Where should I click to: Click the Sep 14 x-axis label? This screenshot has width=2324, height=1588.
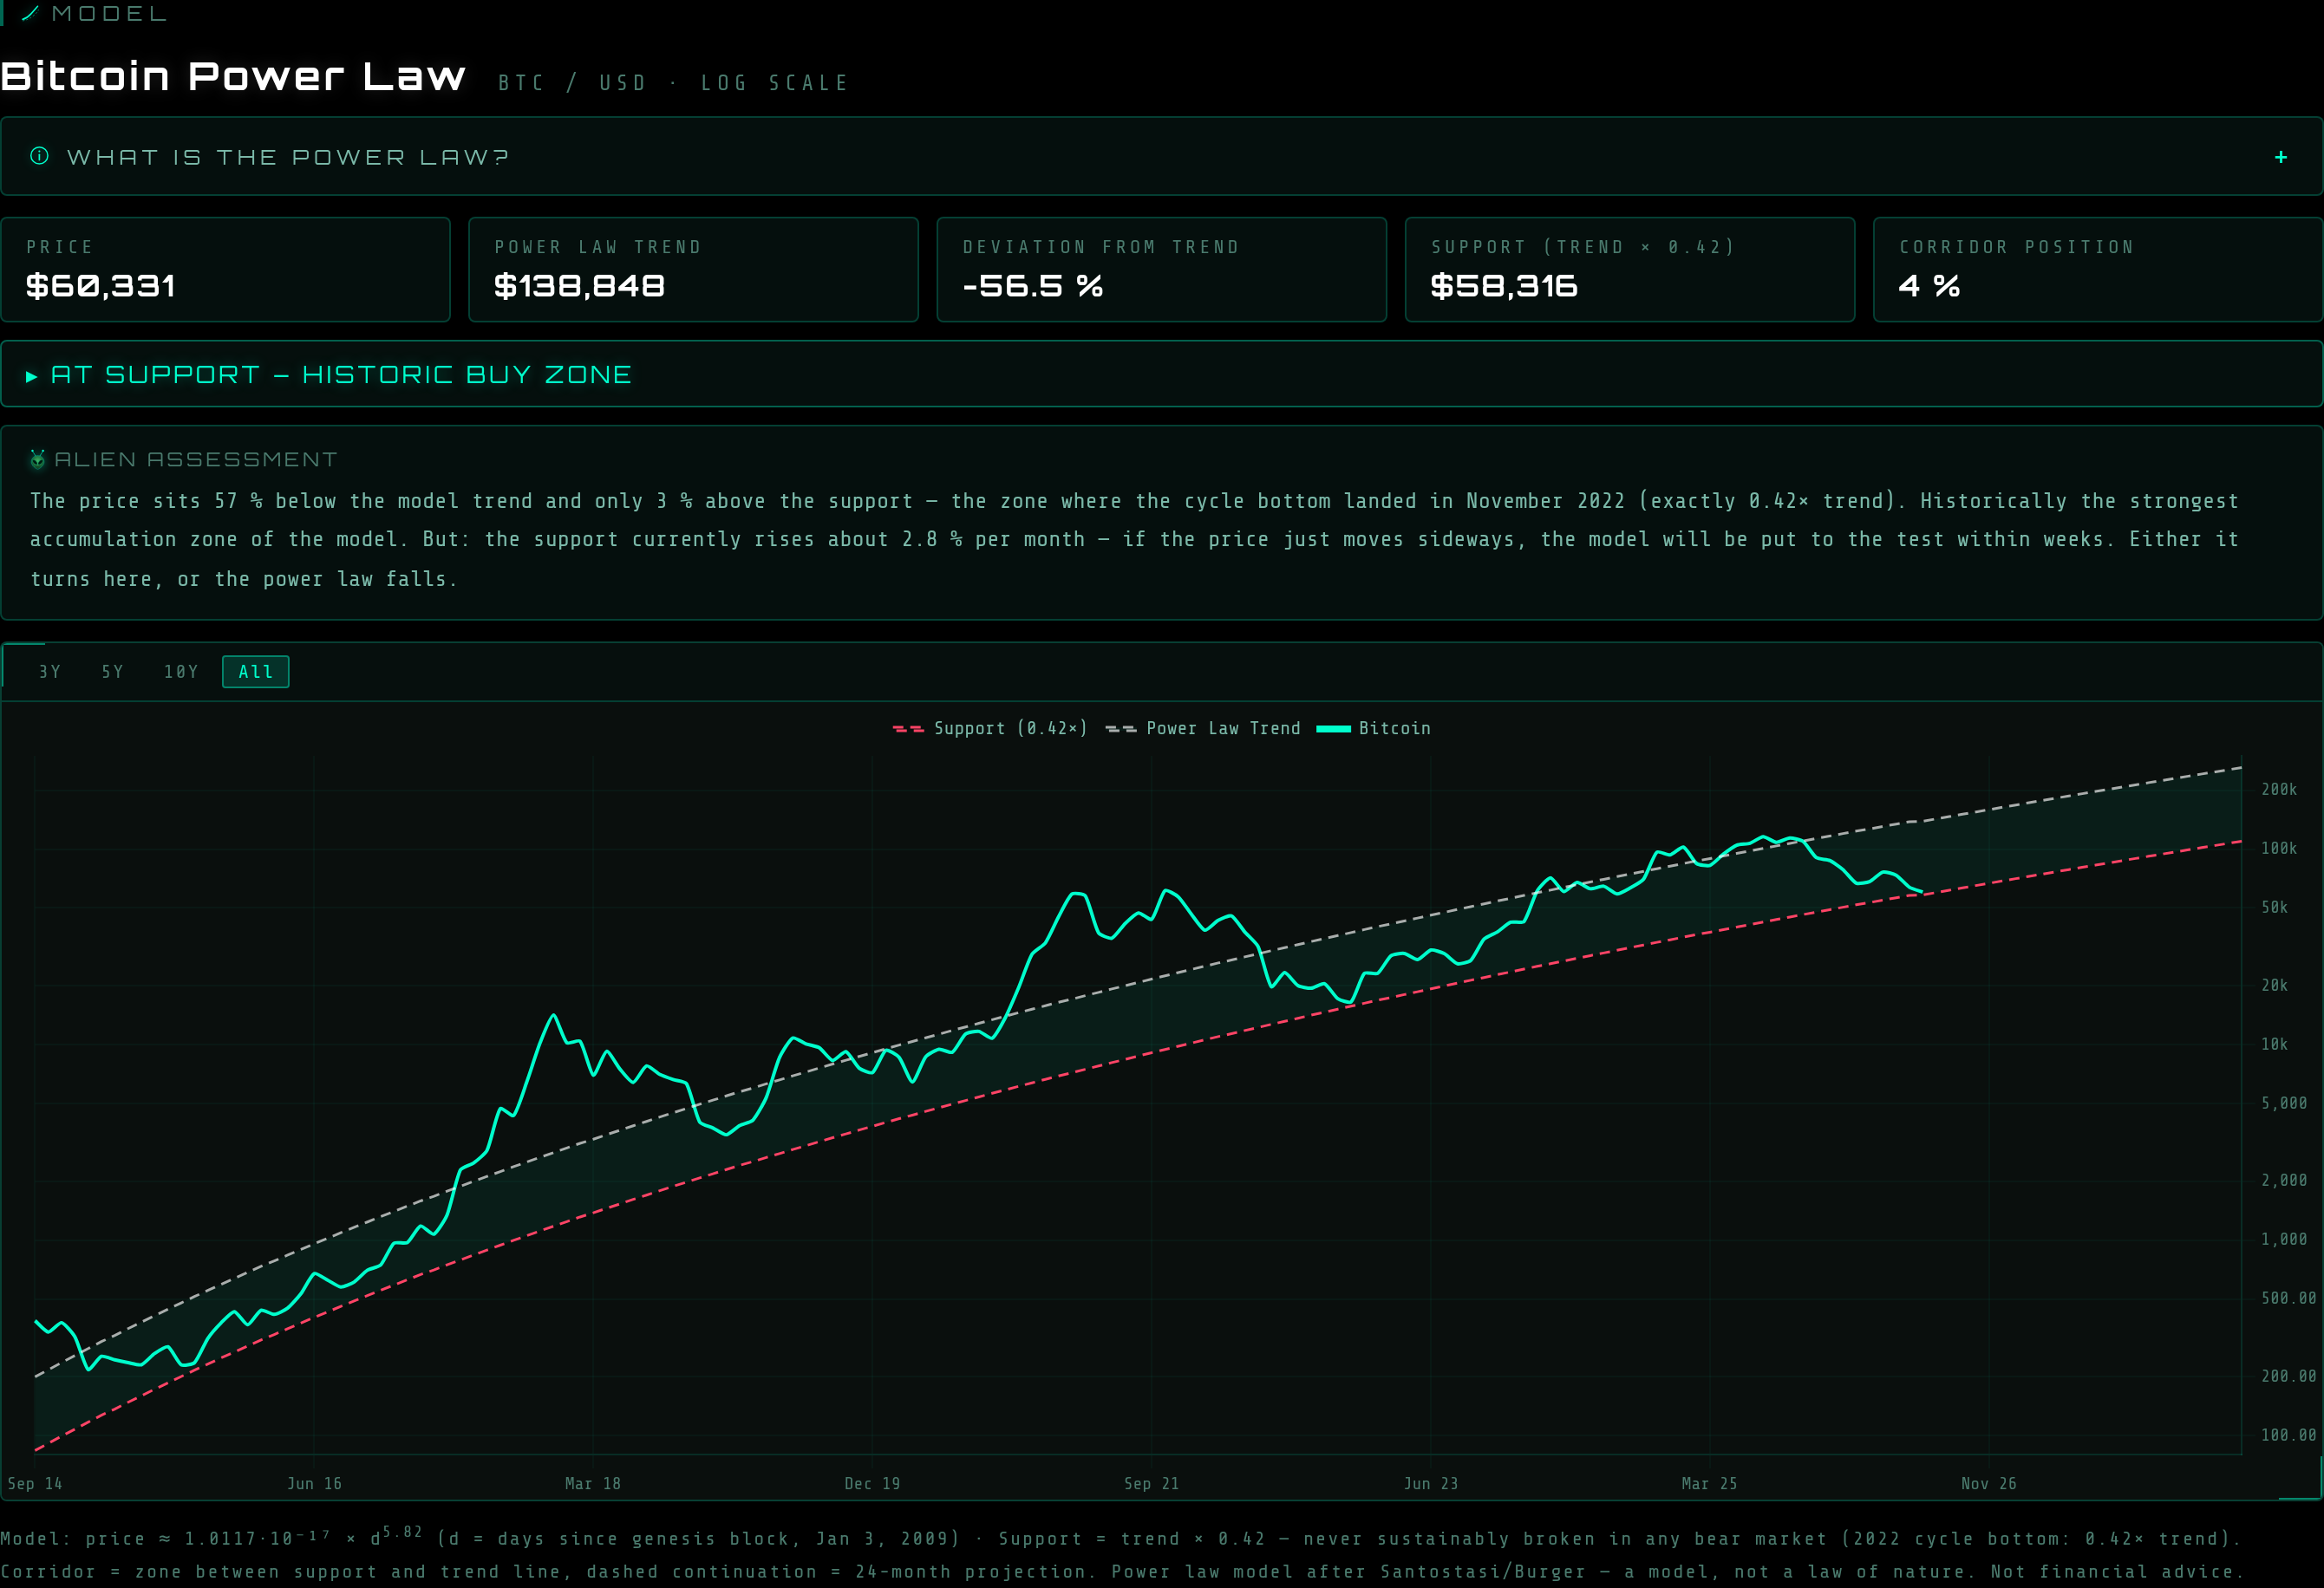click(35, 1483)
